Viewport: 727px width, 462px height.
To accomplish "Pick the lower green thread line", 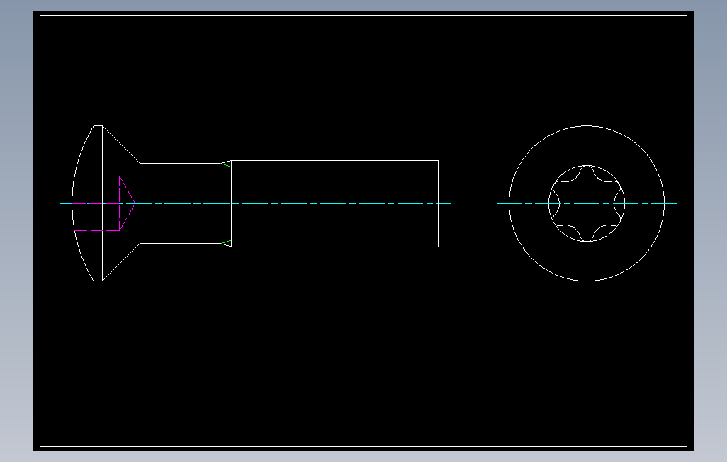I will pos(334,240).
